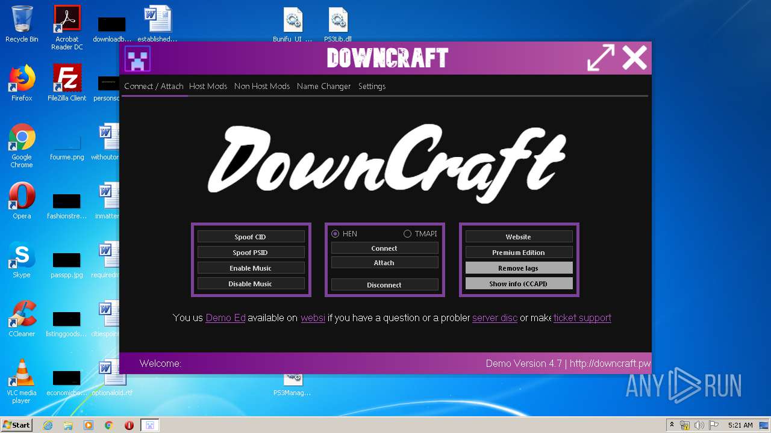Screen dimensions: 771x433
Task: Open Windows Explorer folder in taskbar
Action: pos(68,425)
